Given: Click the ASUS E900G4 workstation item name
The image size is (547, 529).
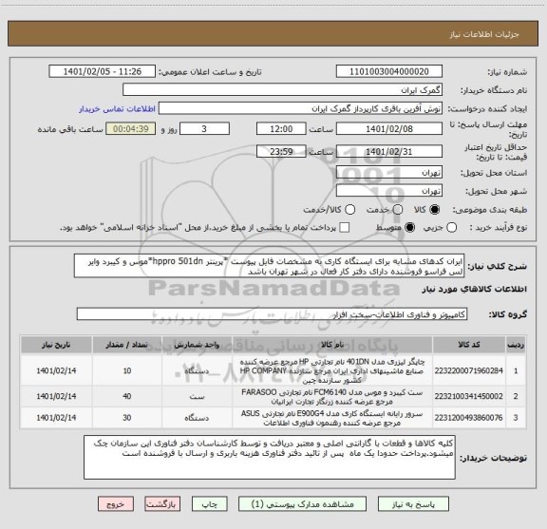Looking at the screenshot, I should point(332,418).
